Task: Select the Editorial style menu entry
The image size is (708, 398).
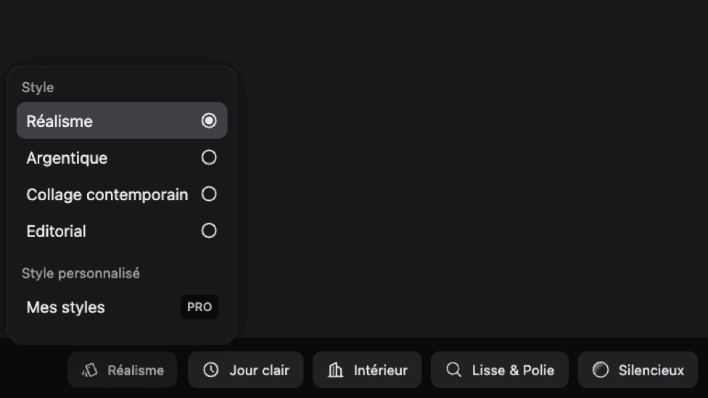Action: click(x=56, y=232)
